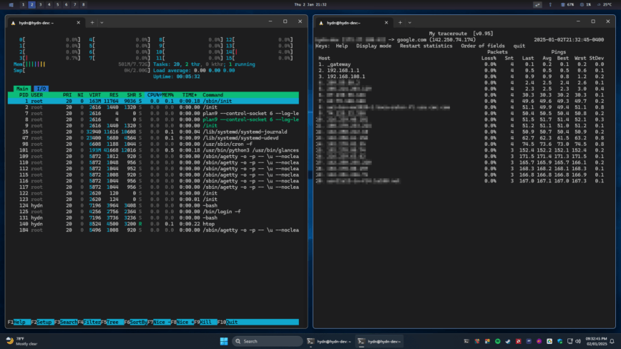Click the Windows Start icon in taskbar
Screen dimensions: 621x349
(x=223, y=341)
